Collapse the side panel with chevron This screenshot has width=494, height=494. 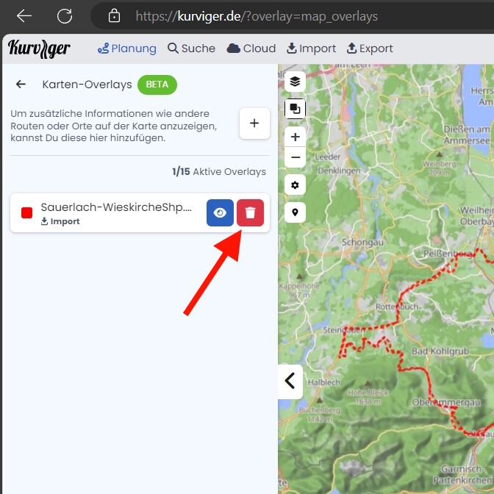pyautogui.click(x=290, y=381)
